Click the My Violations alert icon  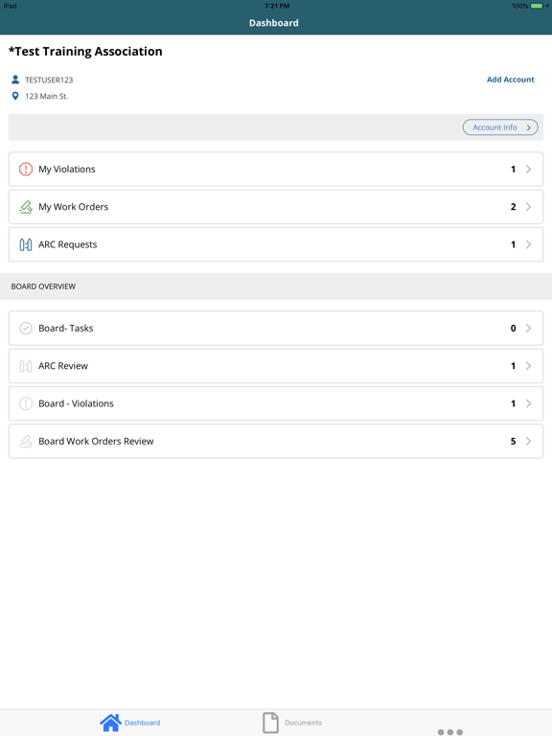click(x=26, y=169)
